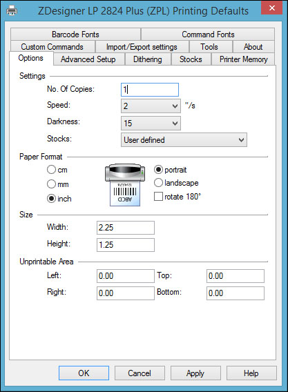Click the Right unprintable area field
Screen dimensions: 288x392
(126, 293)
